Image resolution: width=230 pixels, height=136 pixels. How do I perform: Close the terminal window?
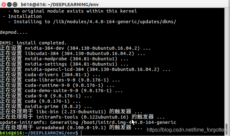click(x=4, y=5)
